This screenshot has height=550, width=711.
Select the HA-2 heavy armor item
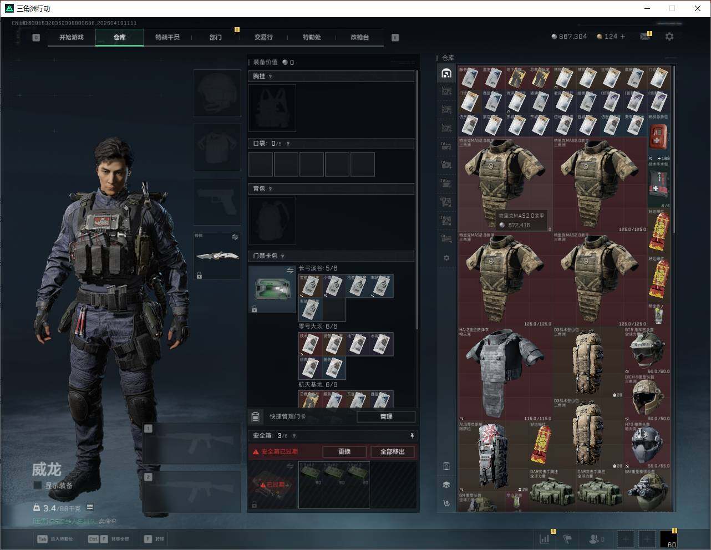pos(505,374)
